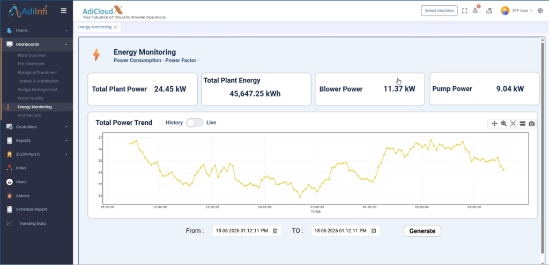
Task: Click the Controllers sidebar icon
Action: coord(10,126)
